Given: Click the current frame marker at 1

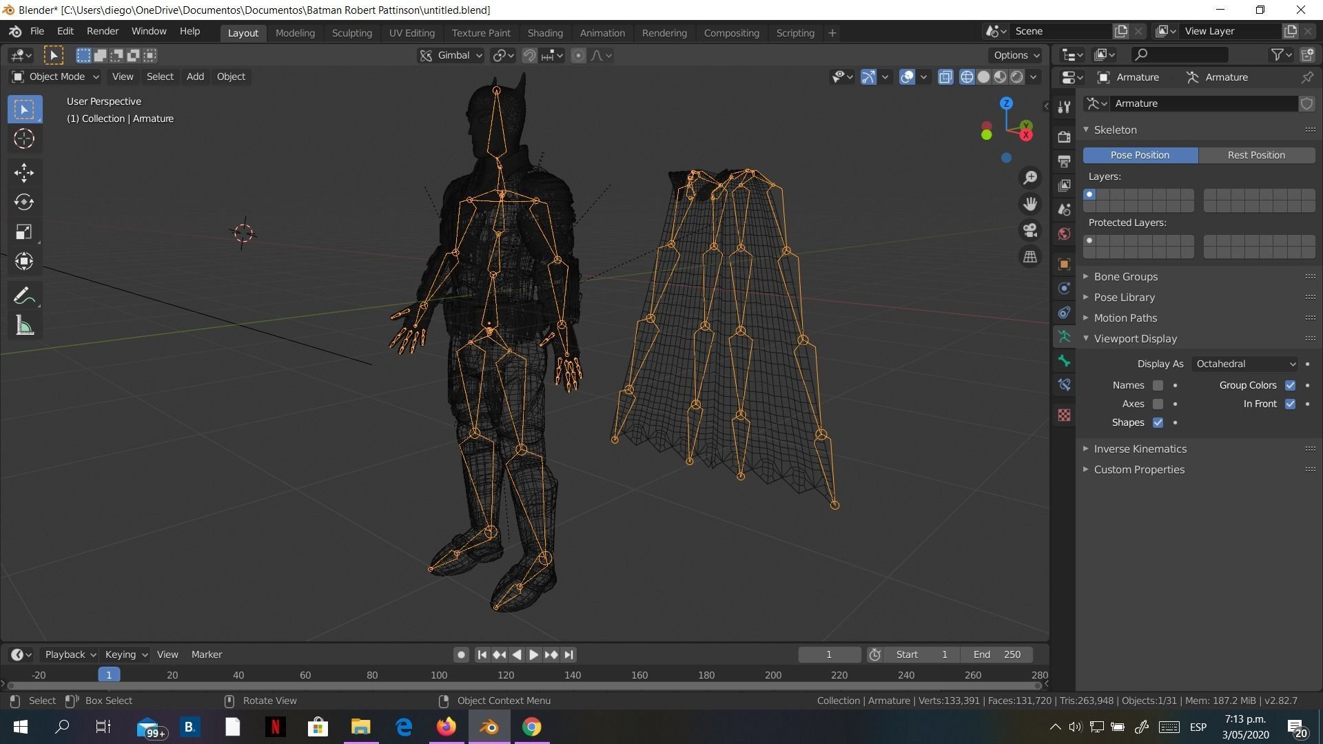Looking at the screenshot, I should coord(109,675).
